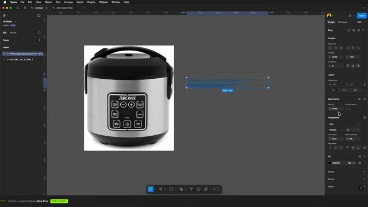Viewport: 368px width, 207px height.
Task: Open the user avatar menu
Action: pos(329,16)
